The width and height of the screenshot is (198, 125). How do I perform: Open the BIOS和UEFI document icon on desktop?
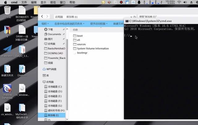coord(22,14)
